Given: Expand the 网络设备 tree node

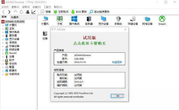Looking at the screenshot, I should coord(3,50).
